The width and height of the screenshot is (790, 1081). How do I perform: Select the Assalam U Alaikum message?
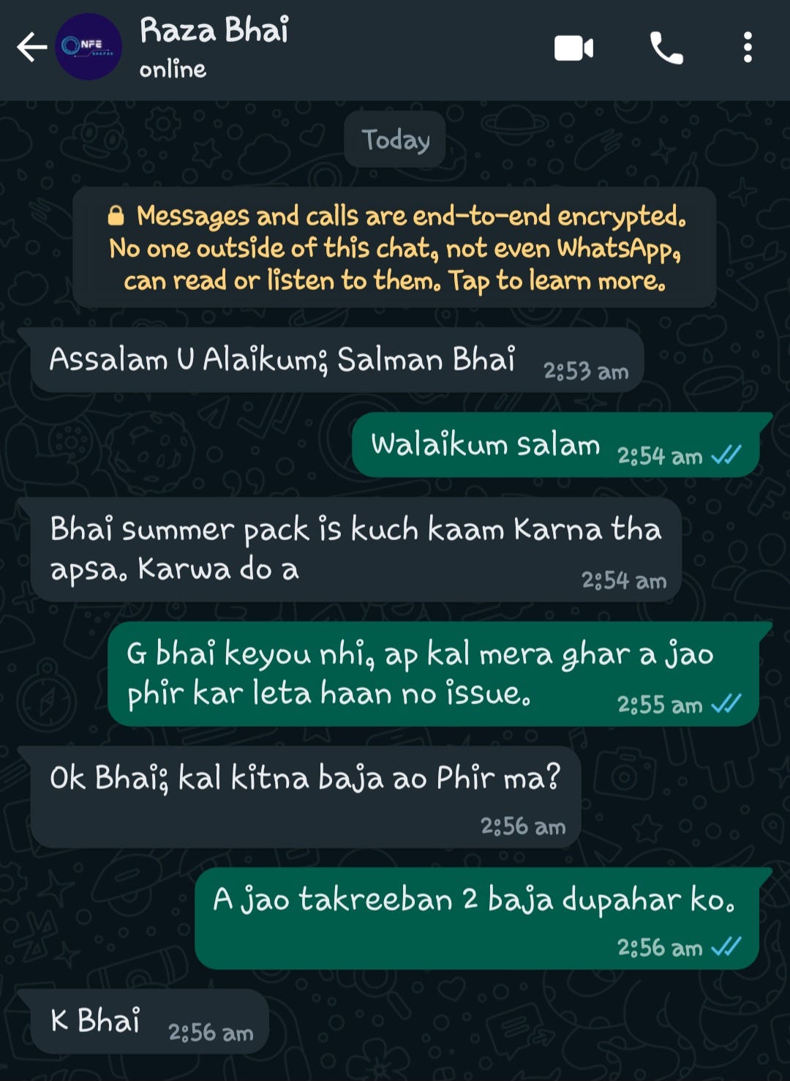click(337, 361)
